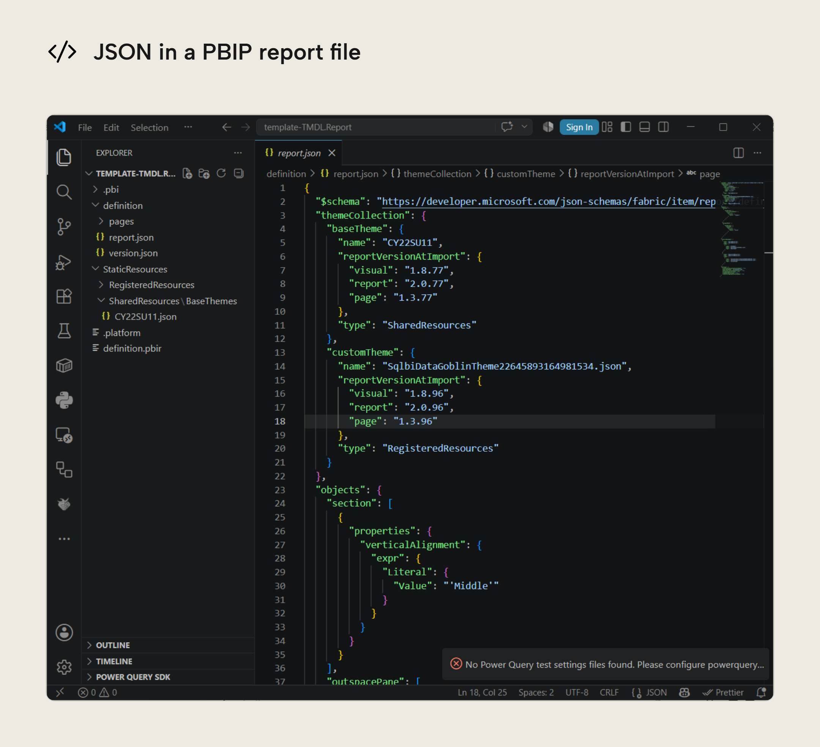Click the goblin-face icon in activity bar
Image resolution: width=820 pixels, height=747 pixels.
pyautogui.click(x=64, y=504)
